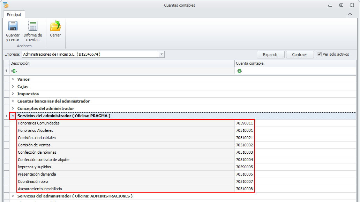This screenshot has width=360, height=202.
Task: Click the Guardar y cerrar save icon
Action: coord(13,26)
